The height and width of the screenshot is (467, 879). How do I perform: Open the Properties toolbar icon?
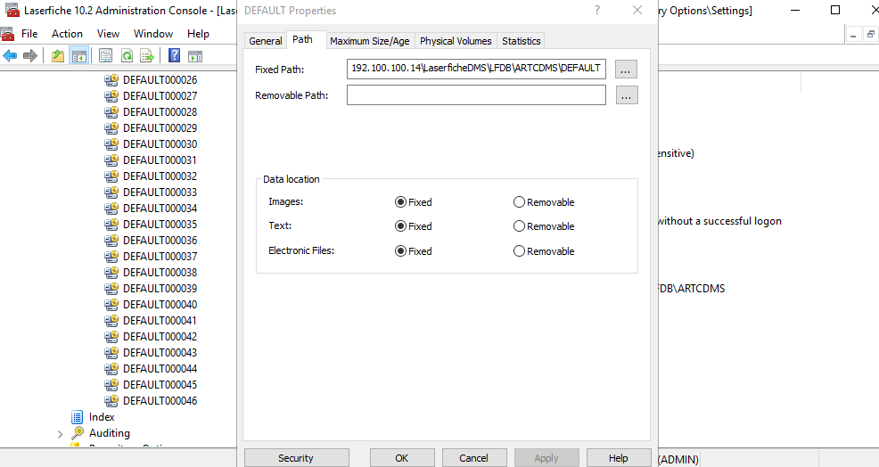tap(105, 55)
